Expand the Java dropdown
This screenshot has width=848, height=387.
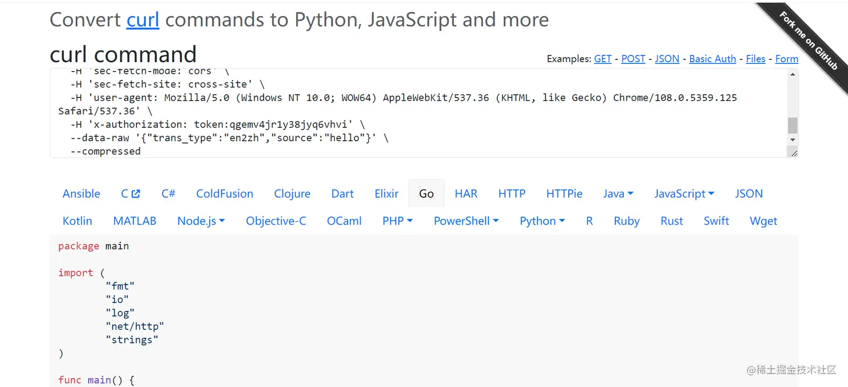click(618, 194)
